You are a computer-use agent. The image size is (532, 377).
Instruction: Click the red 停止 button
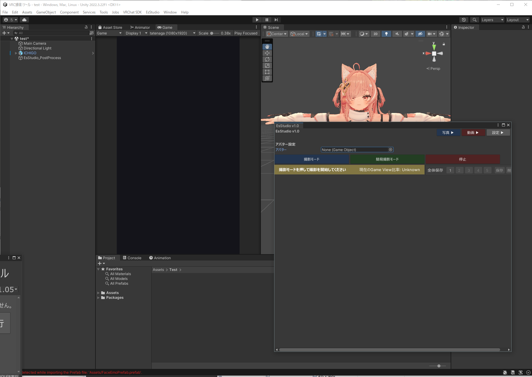point(462,159)
